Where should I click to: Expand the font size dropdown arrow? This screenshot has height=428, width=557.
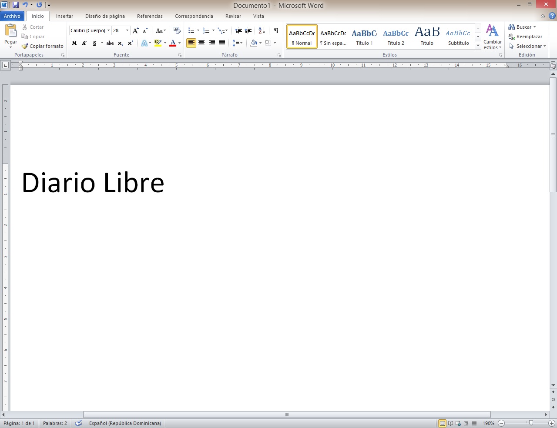click(127, 30)
